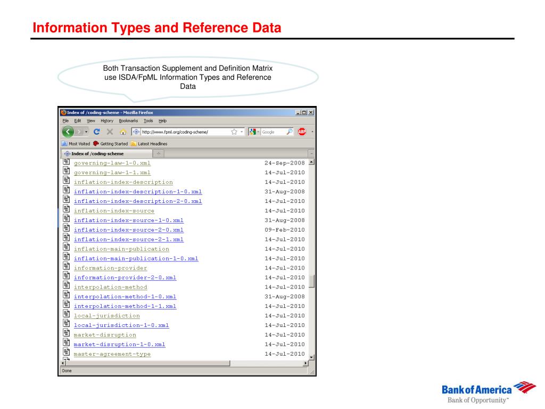Open the Help menu
545x409 pixels.
point(163,121)
